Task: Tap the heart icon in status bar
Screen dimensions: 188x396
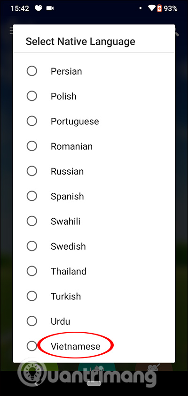Action: 39,8
